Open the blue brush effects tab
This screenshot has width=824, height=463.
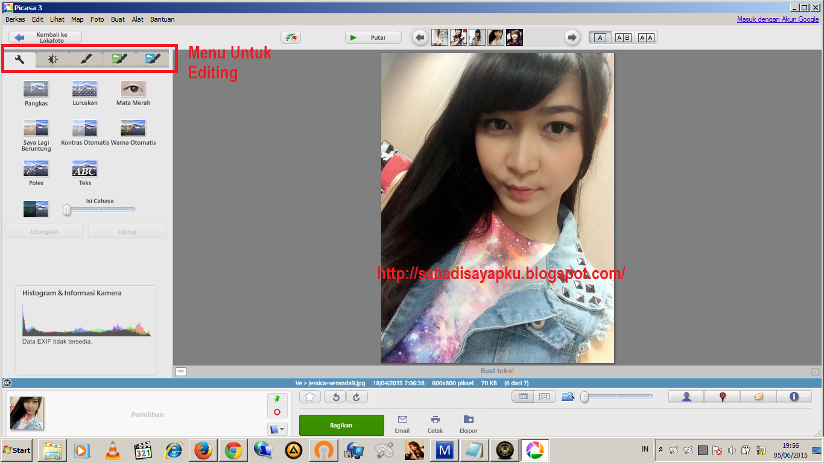pyautogui.click(x=152, y=59)
